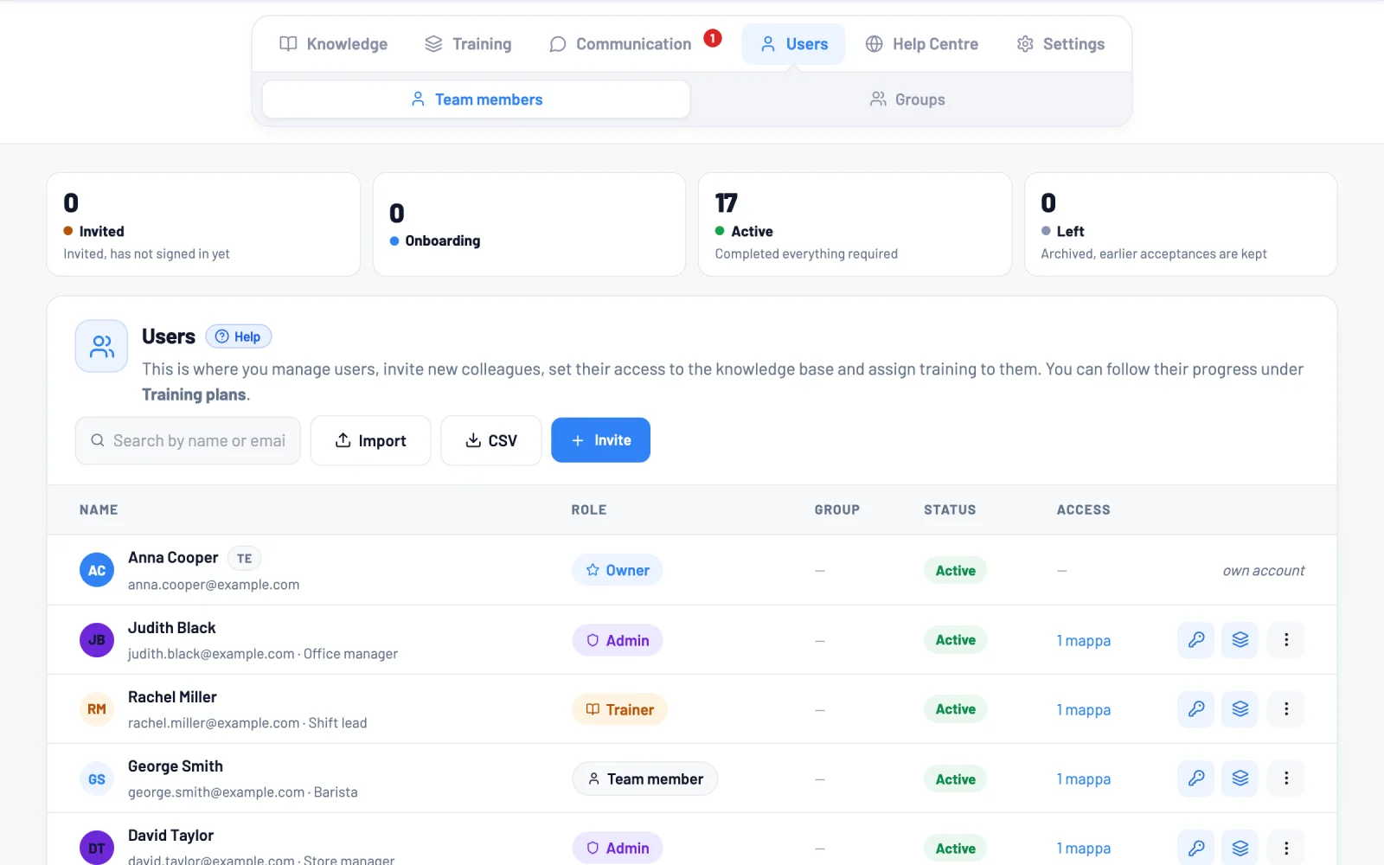Export users with the CSV button

point(491,441)
